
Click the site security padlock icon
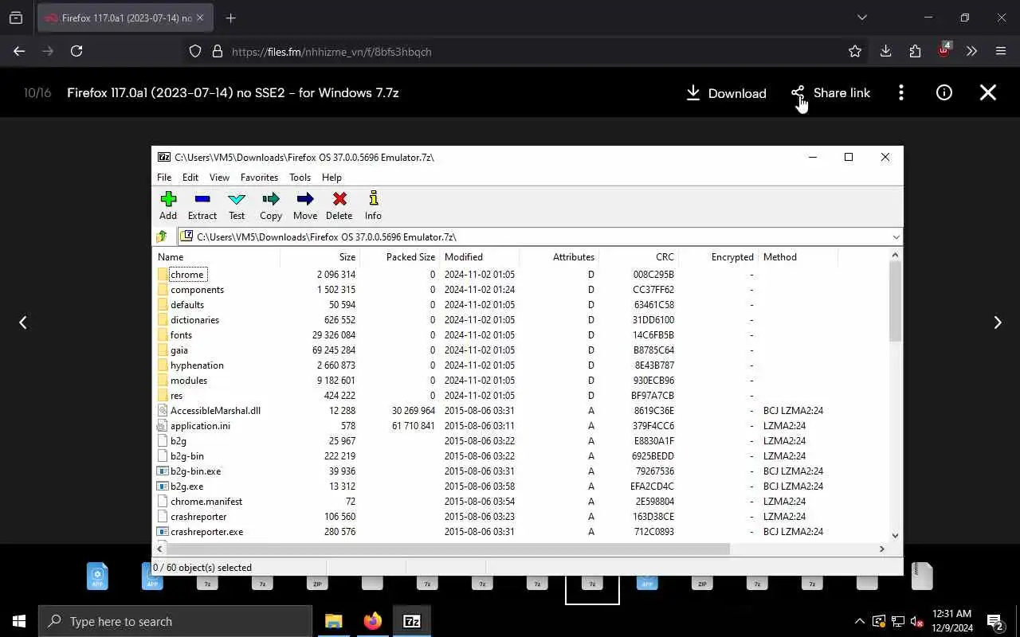point(217,52)
